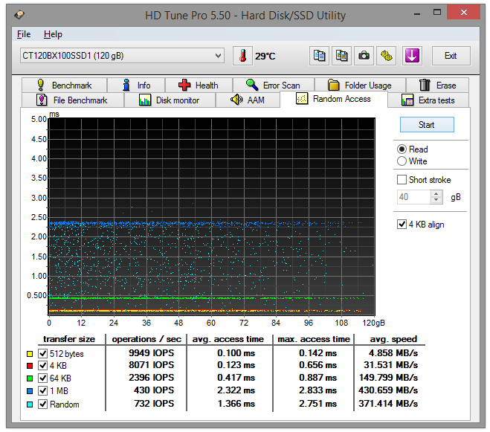Image resolution: width=490 pixels, height=432 pixels.
Task: Click the 8071 IOPS value
Action: pyautogui.click(x=151, y=365)
